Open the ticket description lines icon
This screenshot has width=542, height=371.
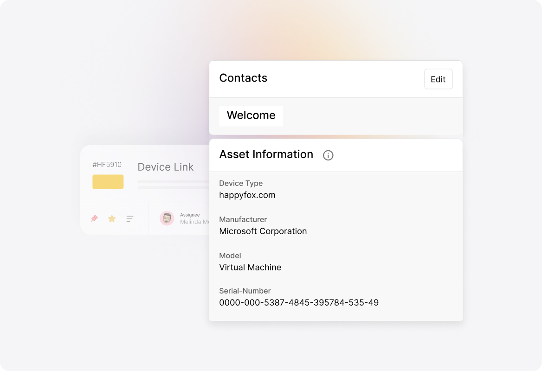pos(129,218)
